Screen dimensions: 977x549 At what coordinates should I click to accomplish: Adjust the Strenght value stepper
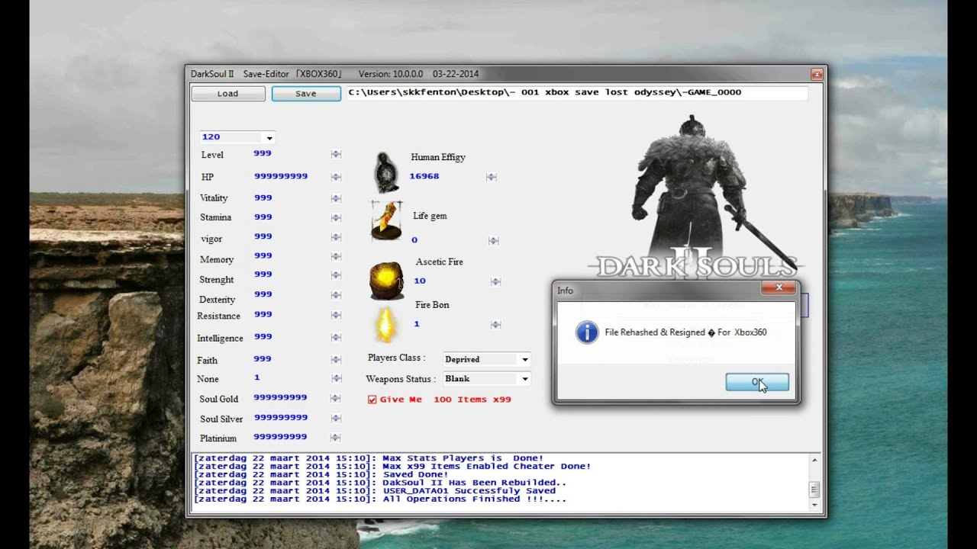pos(336,275)
